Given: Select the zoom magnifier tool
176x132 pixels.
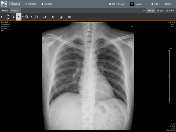Looking at the screenshot, I should (26, 17).
